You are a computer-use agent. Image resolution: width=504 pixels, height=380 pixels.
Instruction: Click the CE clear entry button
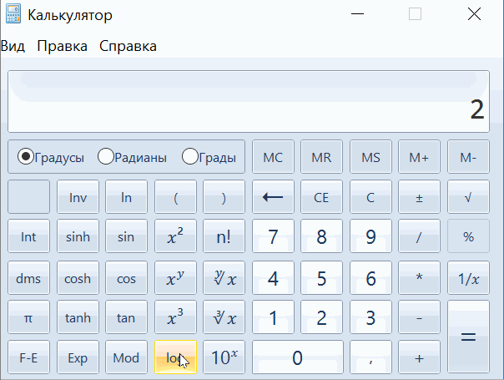pyautogui.click(x=321, y=197)
